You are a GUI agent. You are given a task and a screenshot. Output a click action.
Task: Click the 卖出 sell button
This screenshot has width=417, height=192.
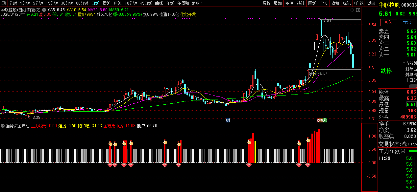[407, 22]
